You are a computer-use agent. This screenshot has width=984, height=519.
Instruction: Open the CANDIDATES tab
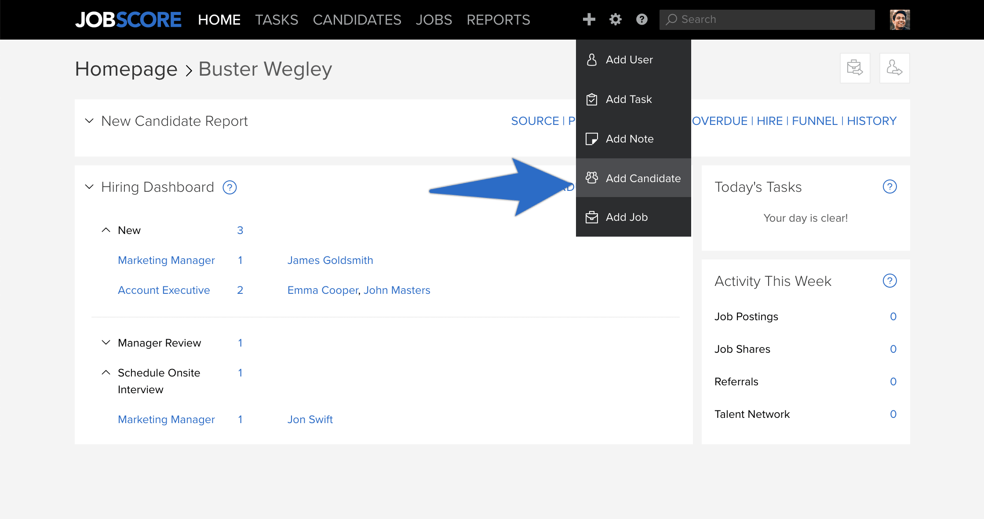click(x=357, y=20)
